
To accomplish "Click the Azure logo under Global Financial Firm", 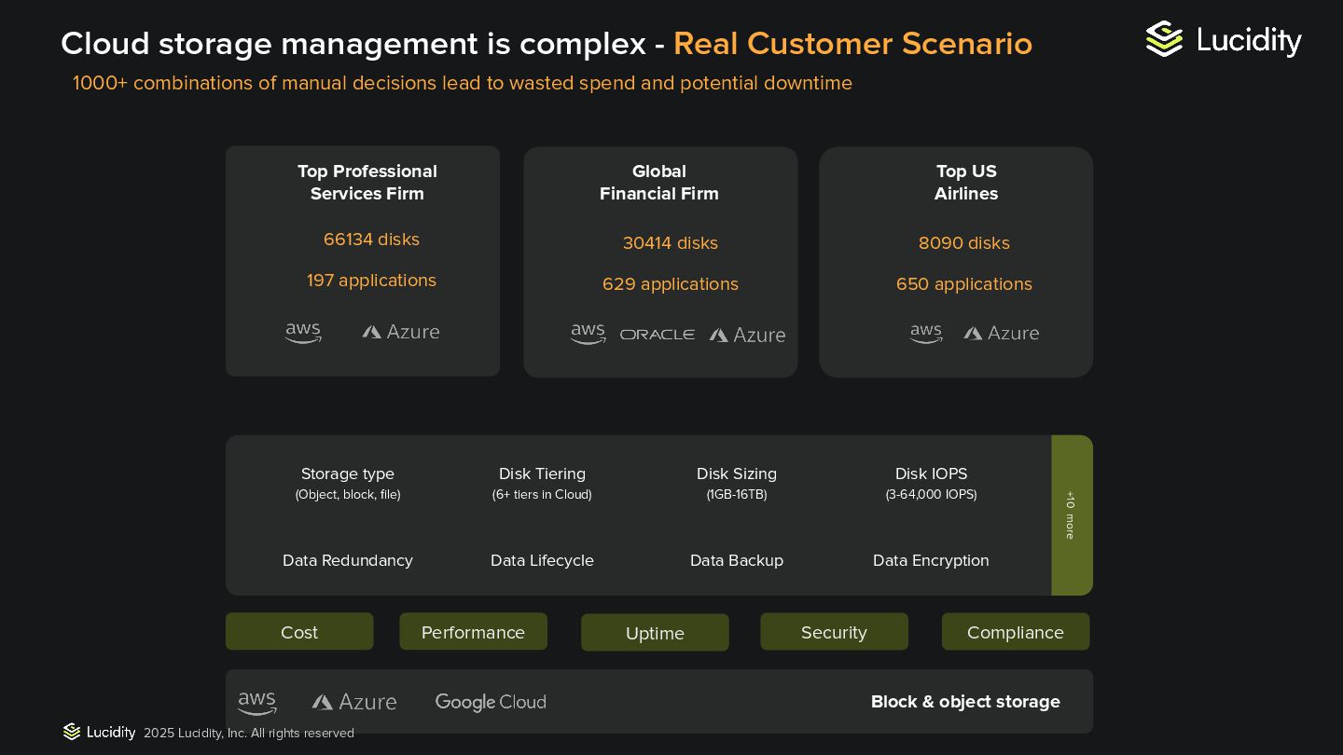I will point(747,335).
